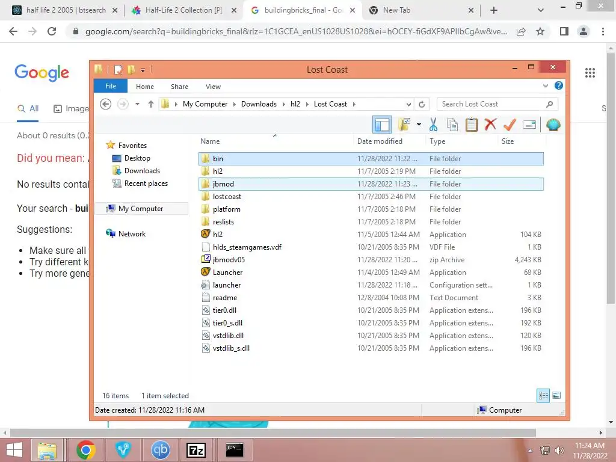Click the blue shell icon in toolbar
This screenshot has height=462, width=616.
(x=553, y=125)
